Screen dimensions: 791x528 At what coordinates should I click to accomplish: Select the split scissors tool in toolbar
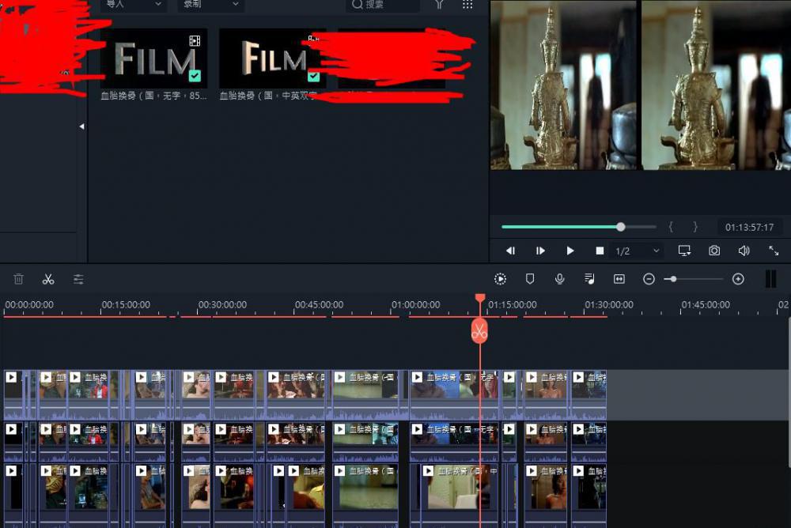[48, 279]
